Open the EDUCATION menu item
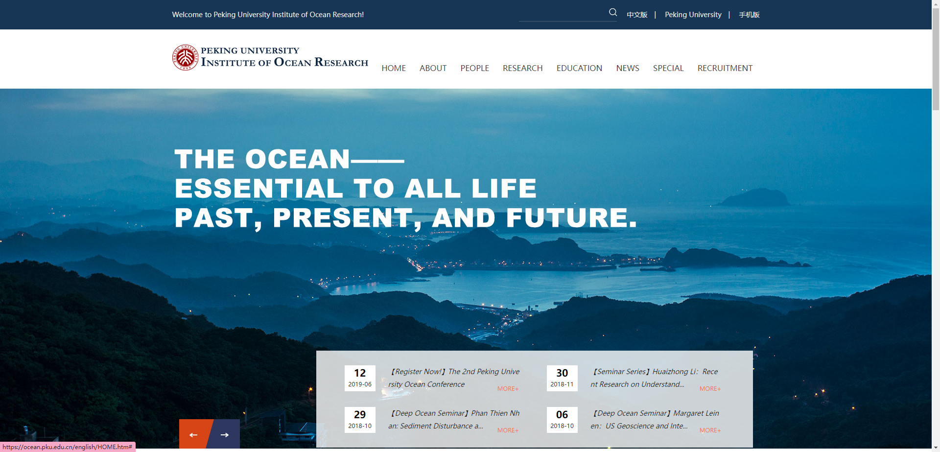Image resolution: width=940 pixels, height=452 pixels. 579,68
